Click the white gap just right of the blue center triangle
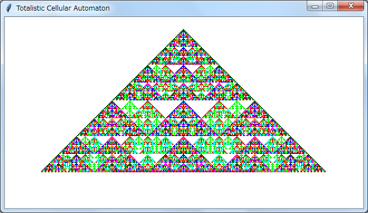Image resolution: width=368 pixels, height=213 pixels. tap(201, 106)
